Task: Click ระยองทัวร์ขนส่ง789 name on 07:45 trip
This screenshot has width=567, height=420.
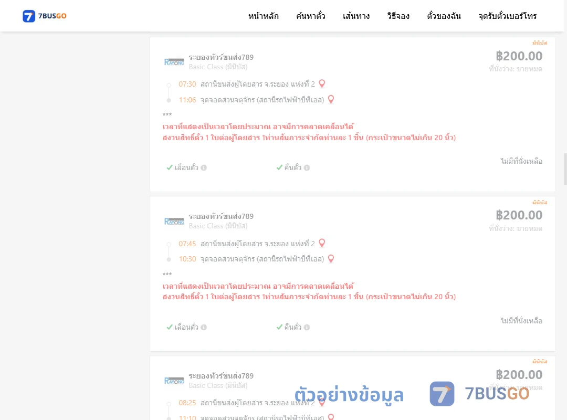Action: tap(221, 216)
